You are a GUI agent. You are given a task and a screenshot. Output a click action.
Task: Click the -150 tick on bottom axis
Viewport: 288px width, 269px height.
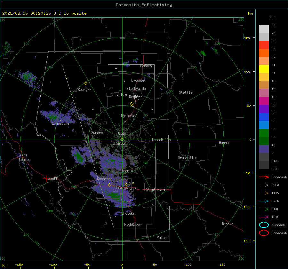[x=19, y=265]
